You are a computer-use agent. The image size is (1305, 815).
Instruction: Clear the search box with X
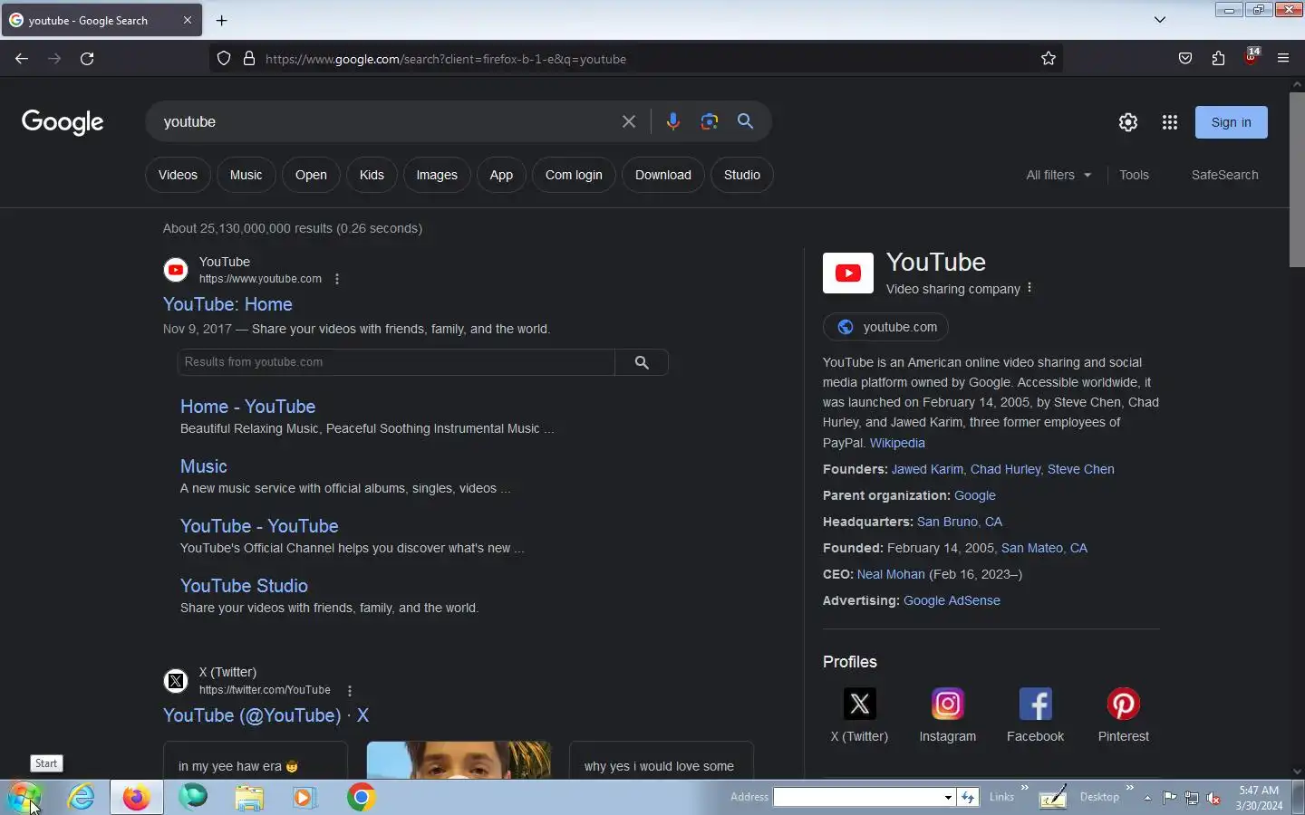tap(629, 121)
